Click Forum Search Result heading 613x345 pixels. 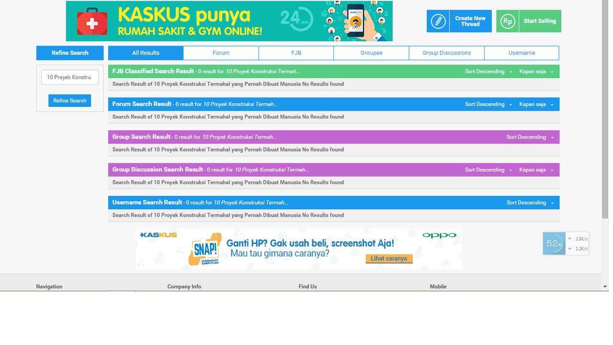142,104
